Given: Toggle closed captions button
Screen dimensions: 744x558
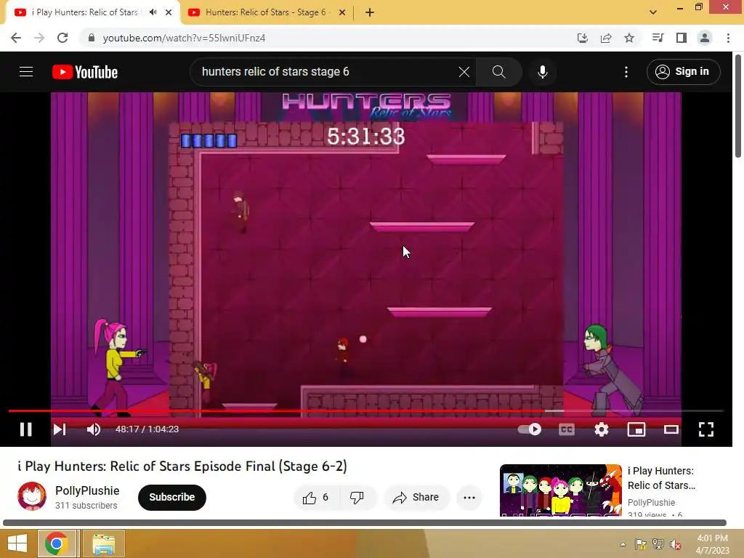Looking at the screenshot, I should pos(567,429).
